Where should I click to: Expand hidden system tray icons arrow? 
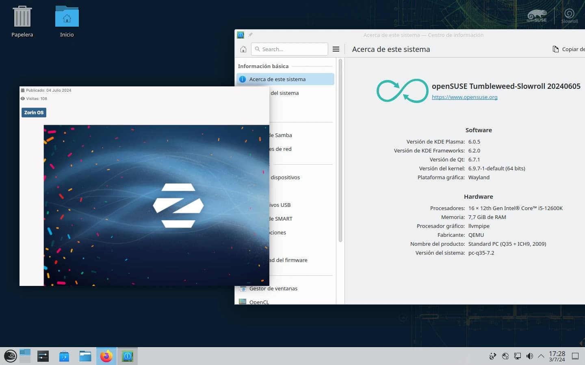(541, 356)
